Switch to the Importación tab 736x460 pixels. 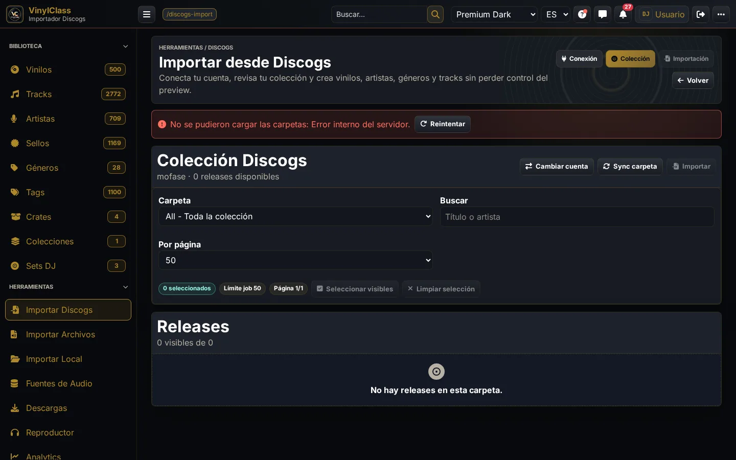pos(686,59)
